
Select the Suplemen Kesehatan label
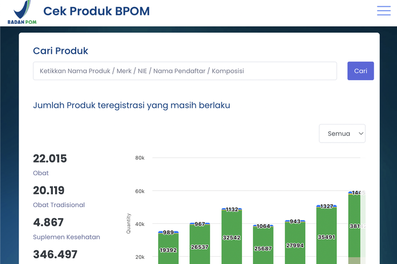click(67, 237)
